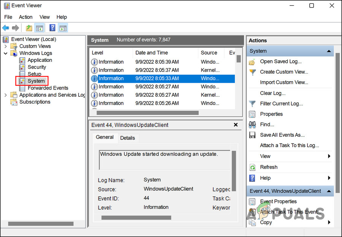Click the Save All Events floppy icon
The width and height of the screenshot is (342, 237).
[x=252, y=135]
